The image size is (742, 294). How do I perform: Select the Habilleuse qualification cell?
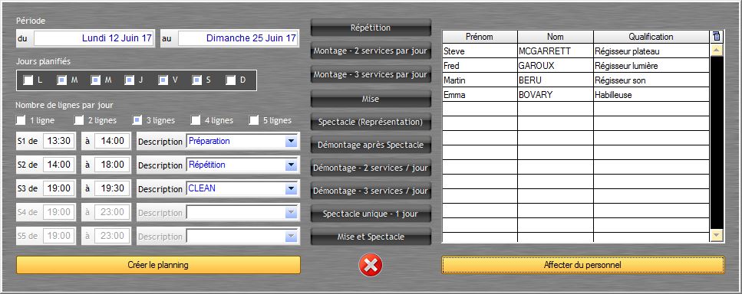651,95
